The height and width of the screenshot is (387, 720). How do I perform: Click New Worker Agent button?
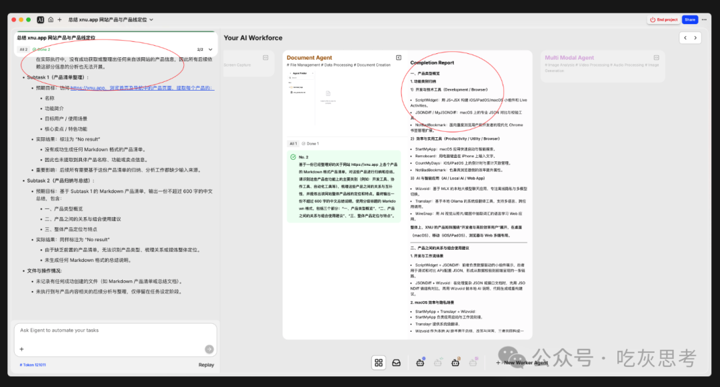click(x=522, y=363)
